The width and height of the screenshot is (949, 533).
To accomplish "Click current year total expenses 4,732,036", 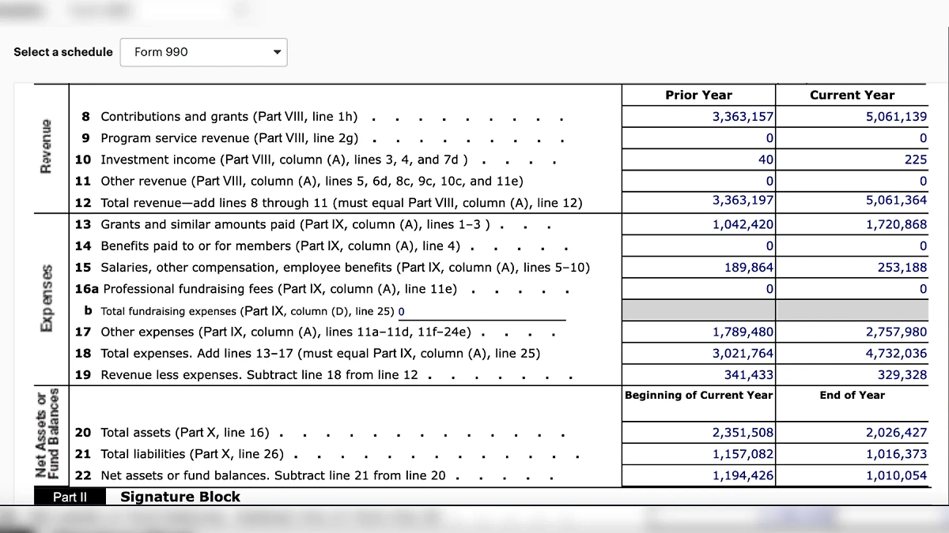I will pos(896,354).
